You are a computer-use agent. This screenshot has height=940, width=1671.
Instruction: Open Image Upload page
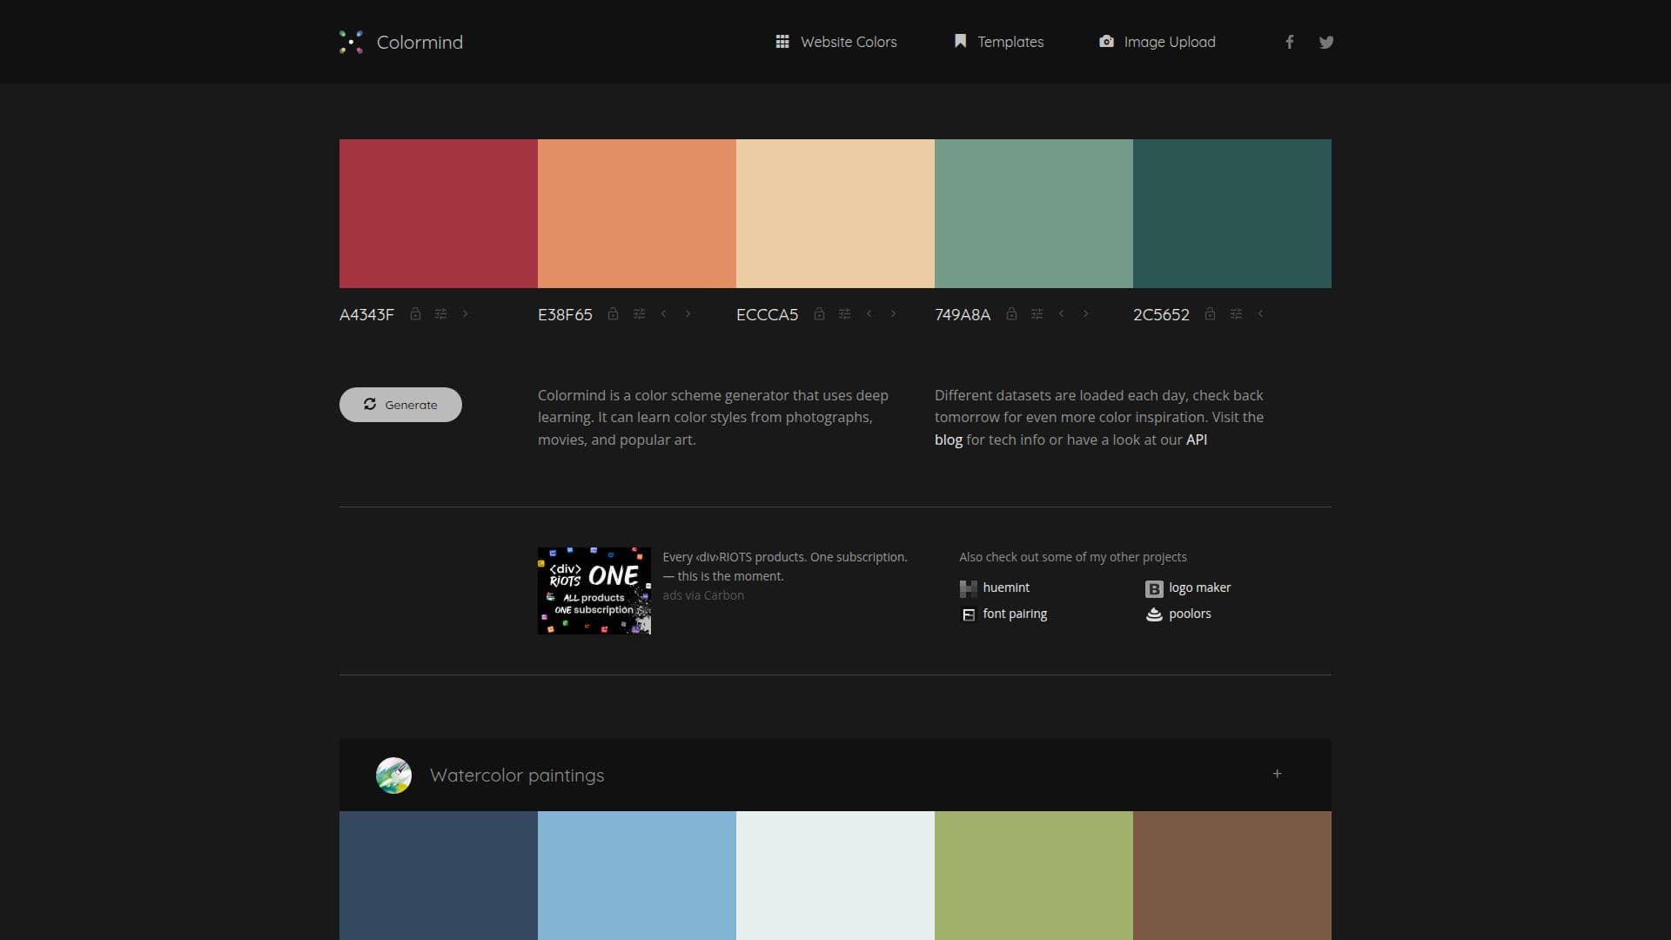pos(1157,42)
